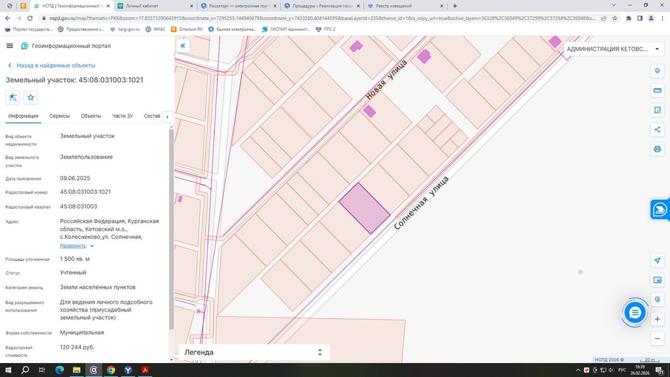Image resolution: width=670 pixels, height=377 pixels.
Task: Click the locate-on-map icon under parcel title
Action: coord(13,98)
